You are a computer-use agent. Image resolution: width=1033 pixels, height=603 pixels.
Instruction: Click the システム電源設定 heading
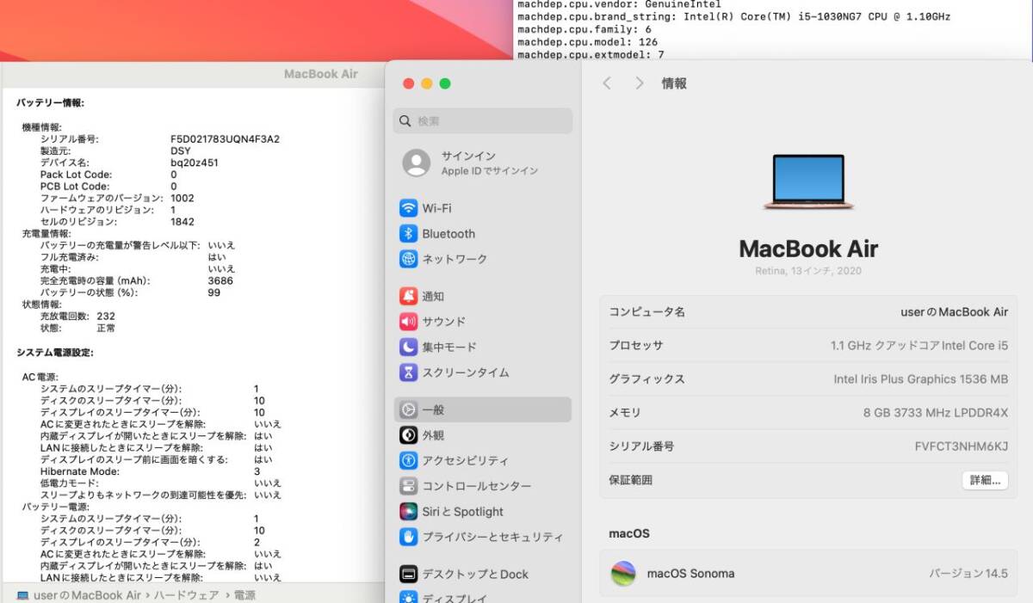(x=55, y=353)
